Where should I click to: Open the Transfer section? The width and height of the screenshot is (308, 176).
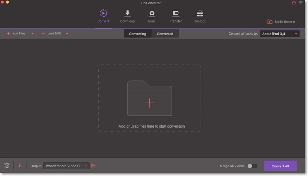176,16
